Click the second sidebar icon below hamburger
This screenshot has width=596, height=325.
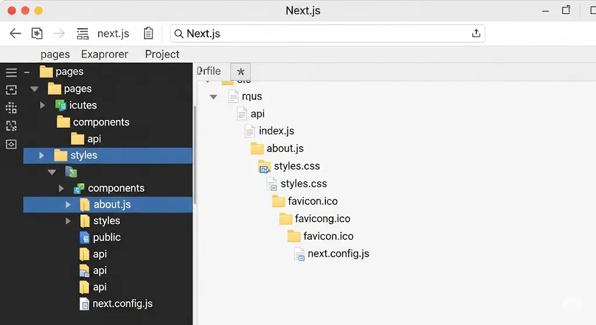pyautogui.click(x=11, y=90)
